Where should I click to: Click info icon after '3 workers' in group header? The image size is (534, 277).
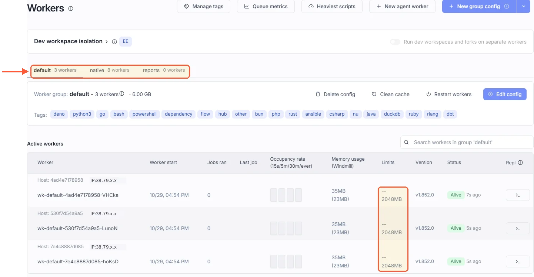[x=122, y=94]
